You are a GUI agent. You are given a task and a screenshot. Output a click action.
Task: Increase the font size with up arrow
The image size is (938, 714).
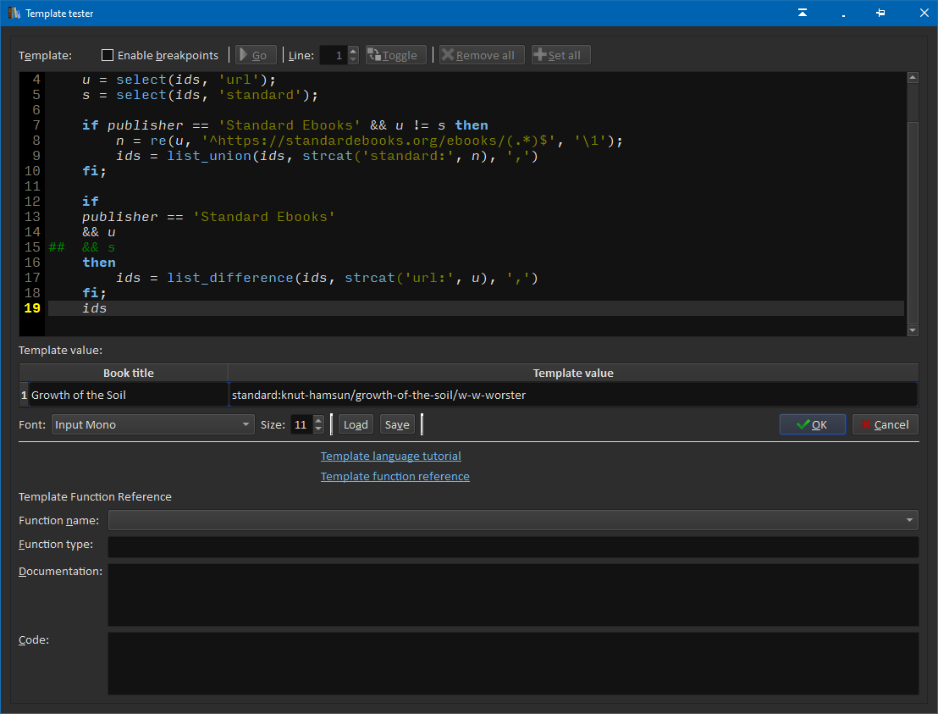point(318,420)
